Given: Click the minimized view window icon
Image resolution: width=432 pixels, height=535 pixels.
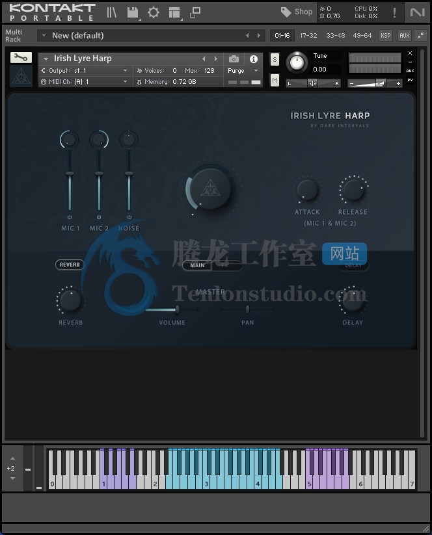Looking at the screenshot, I should (x=195, y=12).
